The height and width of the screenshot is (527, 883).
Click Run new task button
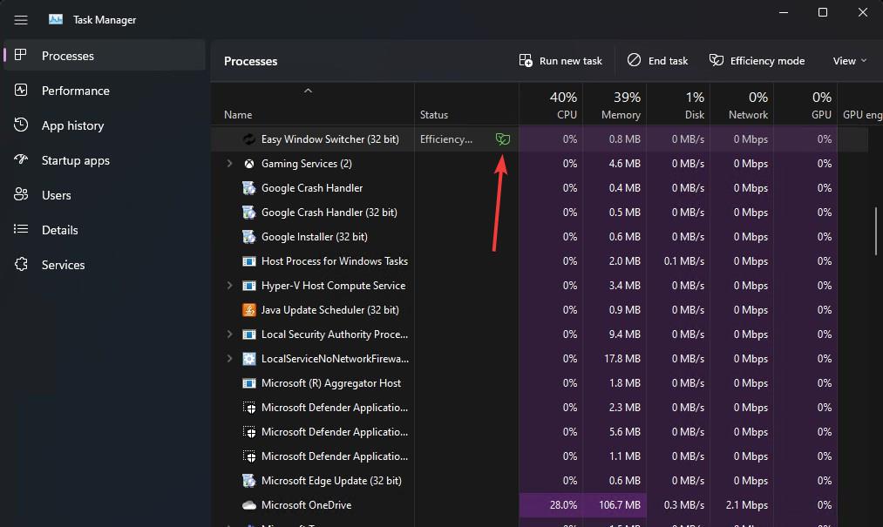pos(560,61)
